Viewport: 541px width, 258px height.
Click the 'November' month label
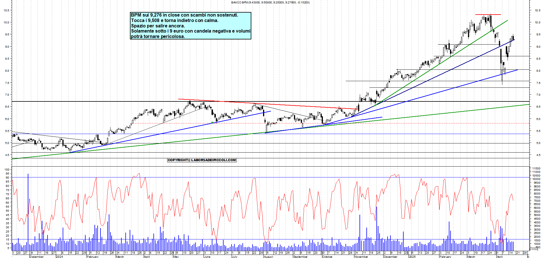pyautogui.click(x=361, y=257)
